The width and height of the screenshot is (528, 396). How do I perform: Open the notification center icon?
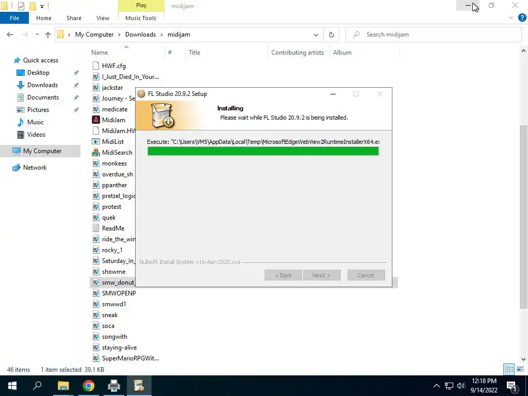(x=512, y=386)
